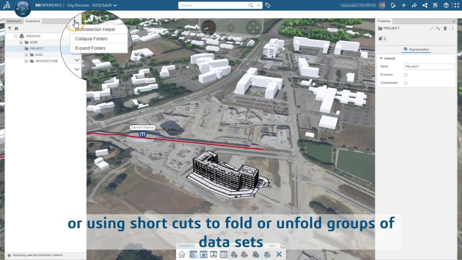This screenshot has height=260, width=462.
Task: Open City Discover title dropdown arrow
Action: click(115, 5)
